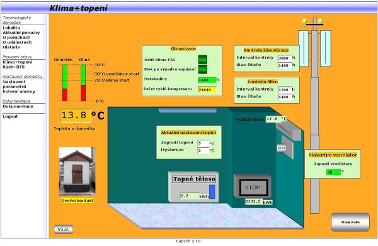Image resolution: width=378 pixels, height=246 pixels.
Task: Click the Dveřní kontakt label
Action: pyautogui.click(x=77, y=201)
